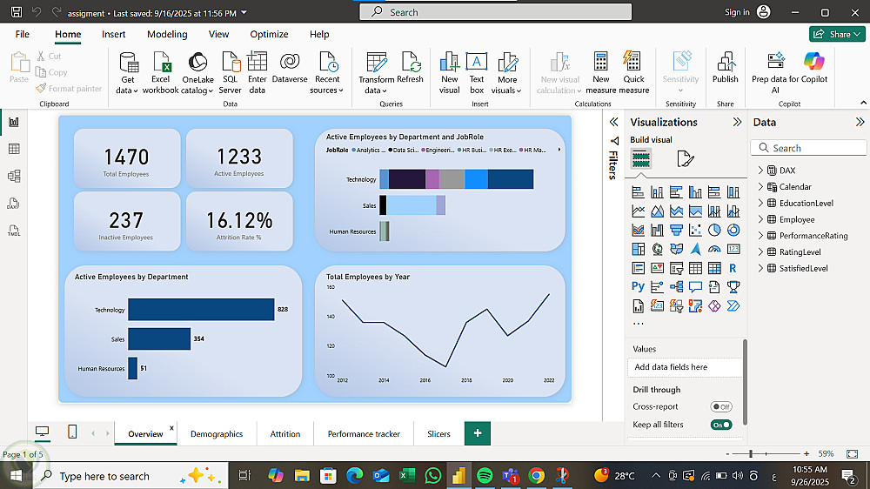Select Slicer visual icon
870x489 pixels.
click(x=676, y=268)
